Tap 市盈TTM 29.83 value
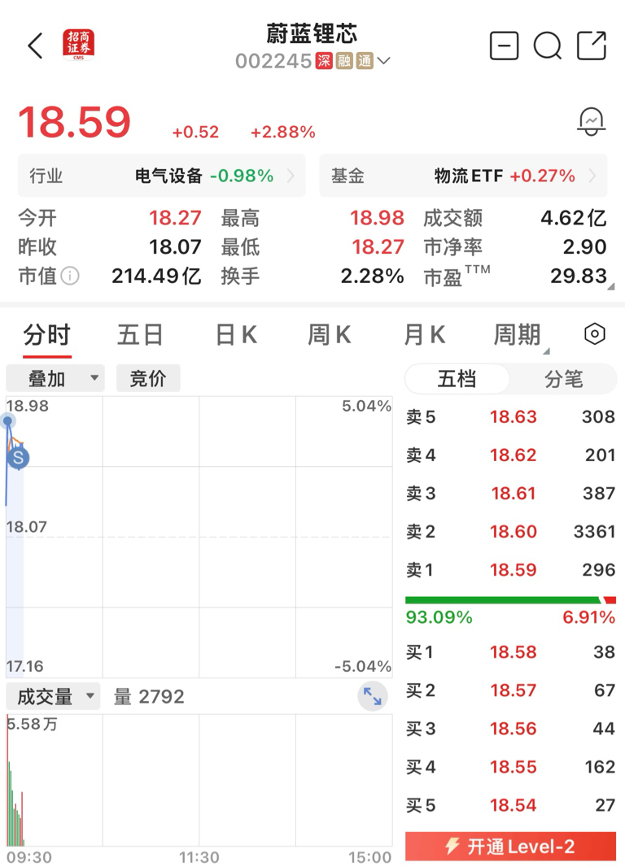 coord(579,276)
